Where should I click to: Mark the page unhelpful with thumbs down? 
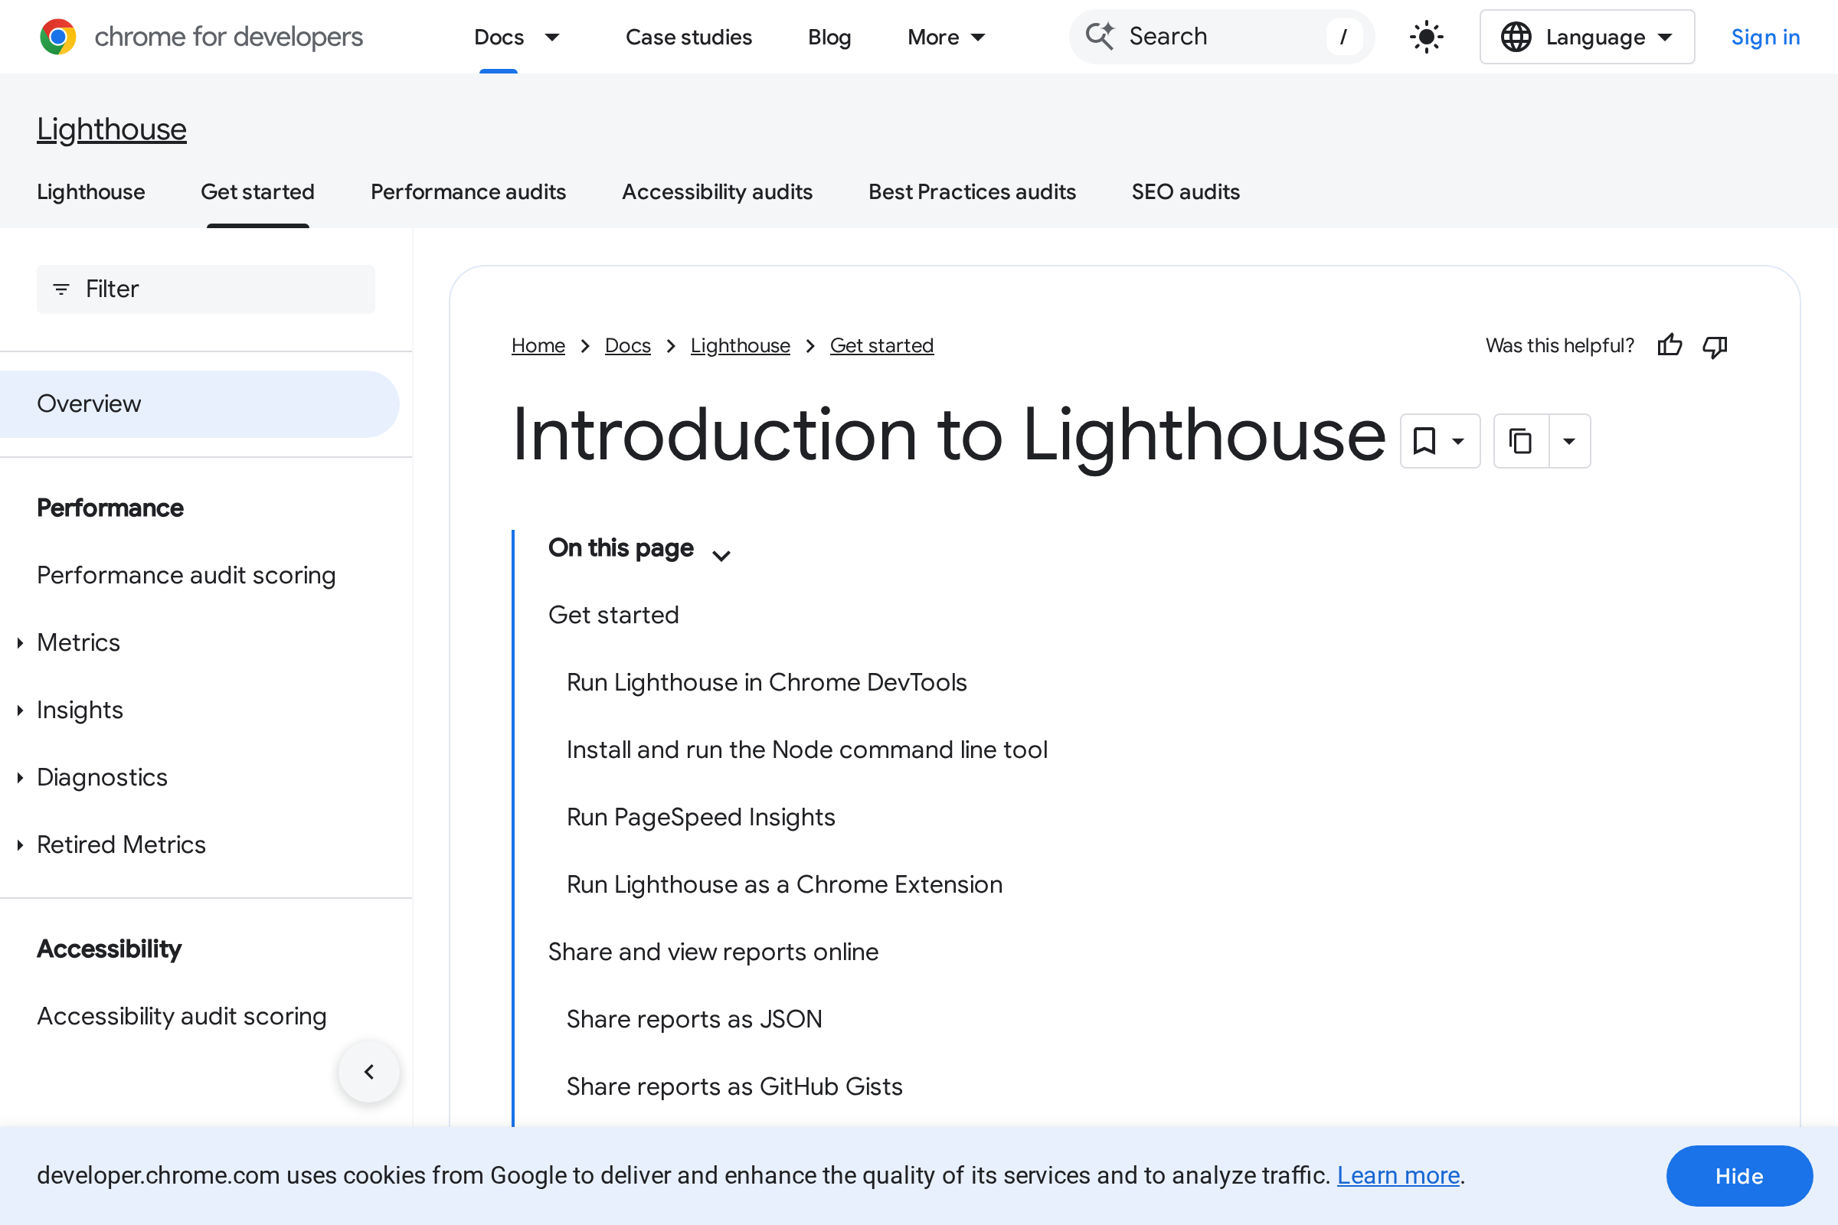pyautogui.click(x=1715, y=345)
